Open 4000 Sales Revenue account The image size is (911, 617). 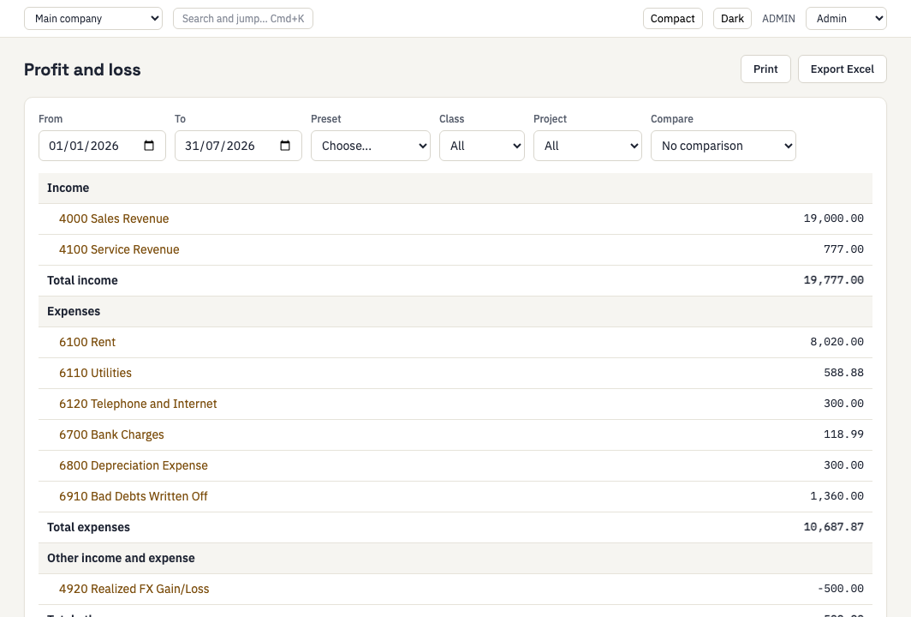114,219
